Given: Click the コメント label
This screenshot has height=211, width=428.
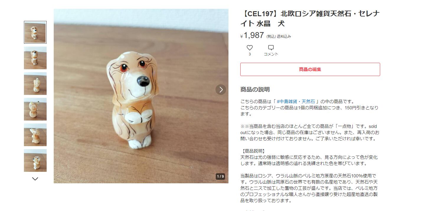Looking at the screenshot, I should (271, 54).
